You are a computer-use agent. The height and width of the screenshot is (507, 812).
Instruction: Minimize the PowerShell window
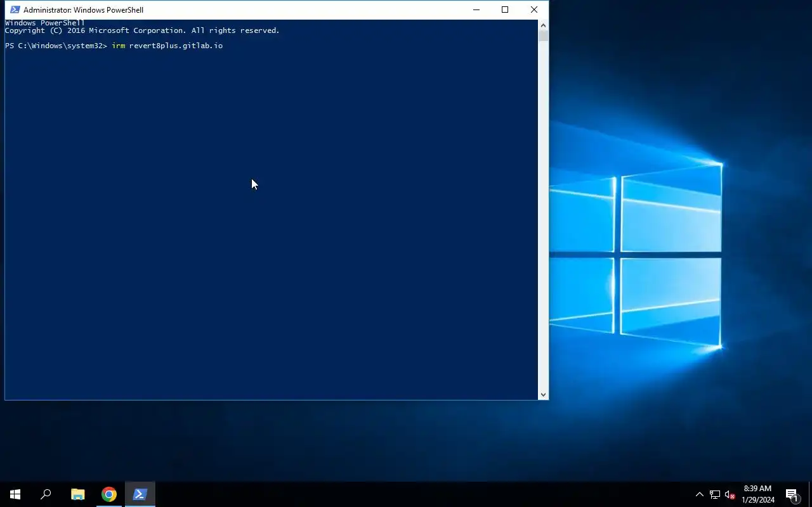point(476,10)
